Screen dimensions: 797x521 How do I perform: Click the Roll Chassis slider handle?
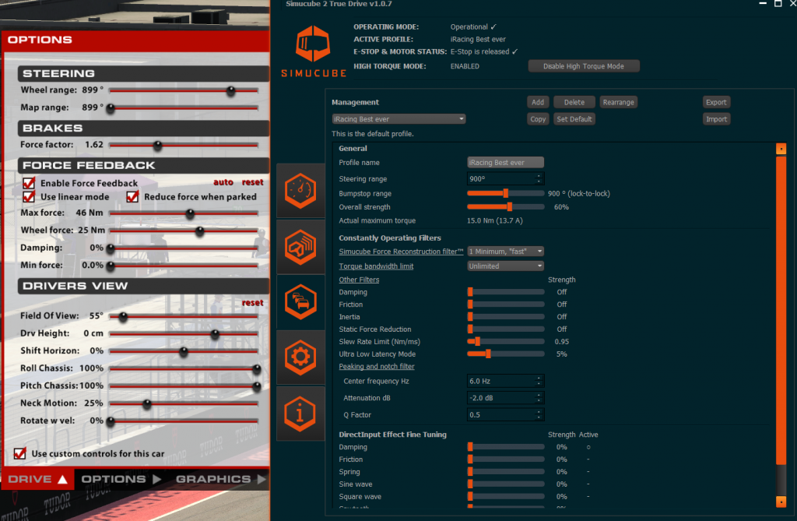click(x=257, y=369)
